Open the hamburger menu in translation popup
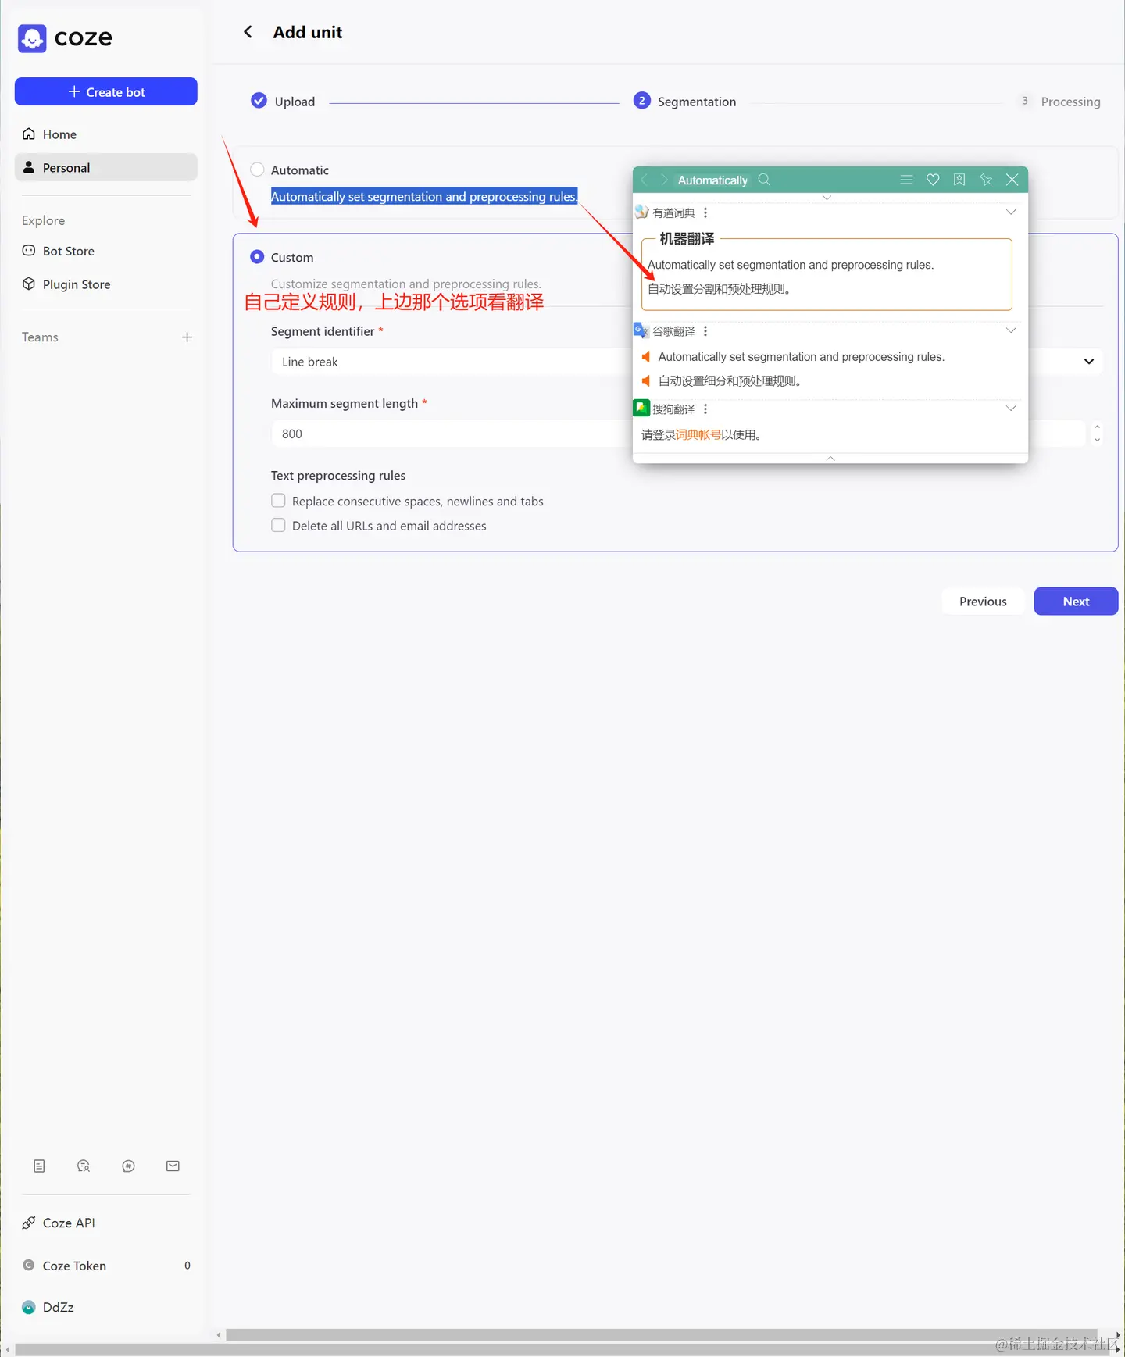Screen dimensions: 1125x1357 [906, 180]
